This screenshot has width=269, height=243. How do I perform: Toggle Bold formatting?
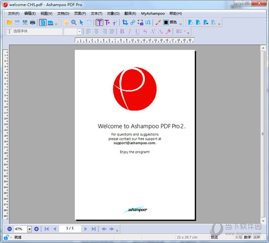tap(122, 31)
